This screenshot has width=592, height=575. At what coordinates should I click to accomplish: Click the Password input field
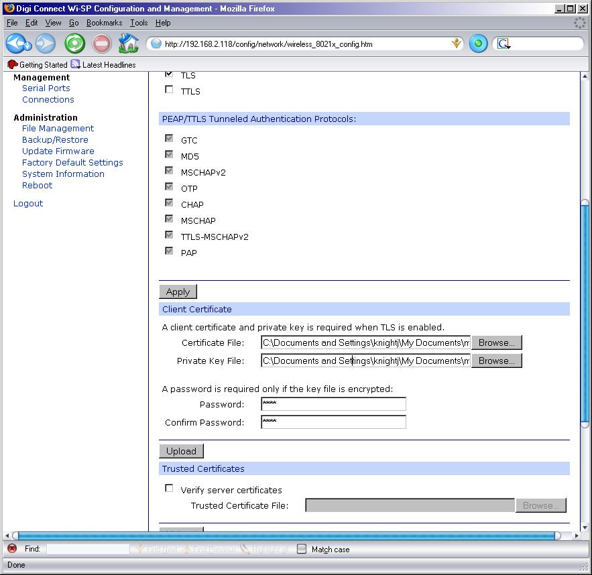pos(333,404)
